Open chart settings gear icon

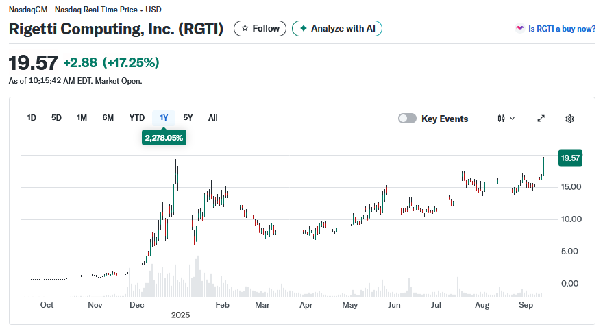[569, 119]
